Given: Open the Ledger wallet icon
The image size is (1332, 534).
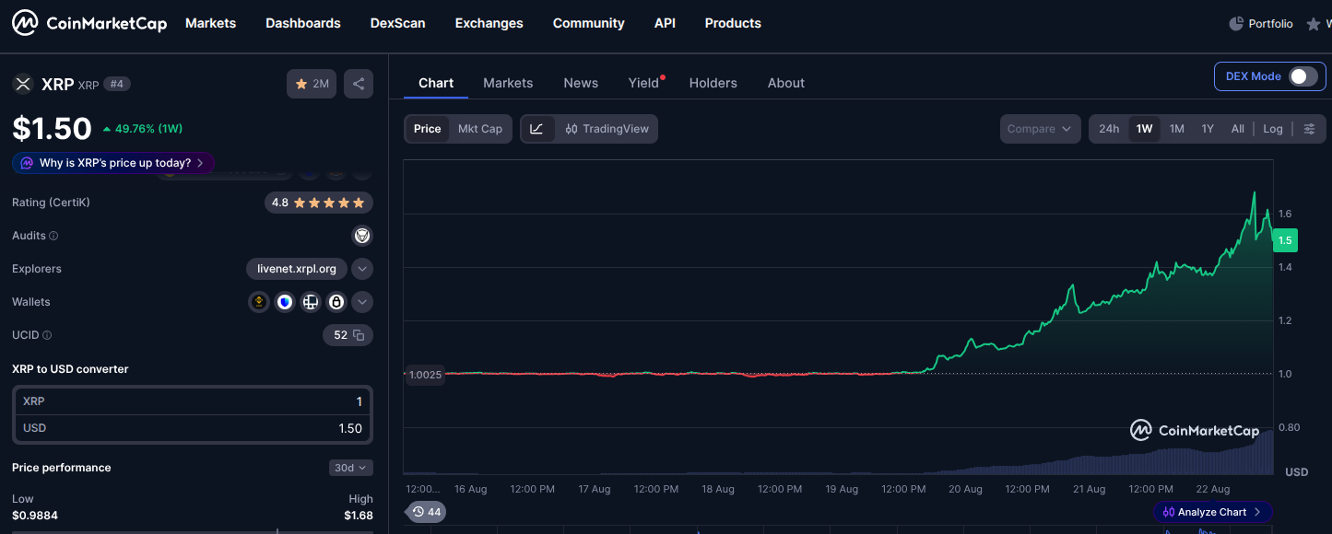Looking at the screenshot, I should pos(311,302).
